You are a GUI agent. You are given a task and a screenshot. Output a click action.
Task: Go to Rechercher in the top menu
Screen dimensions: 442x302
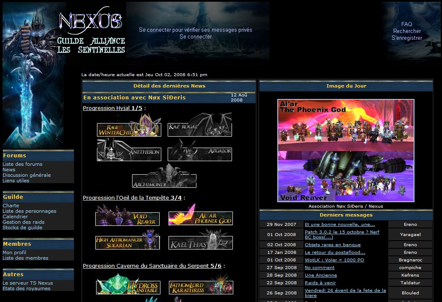[x=407, y=31]
